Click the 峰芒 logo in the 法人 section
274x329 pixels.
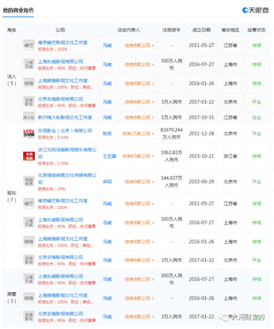tap(29, 46)
